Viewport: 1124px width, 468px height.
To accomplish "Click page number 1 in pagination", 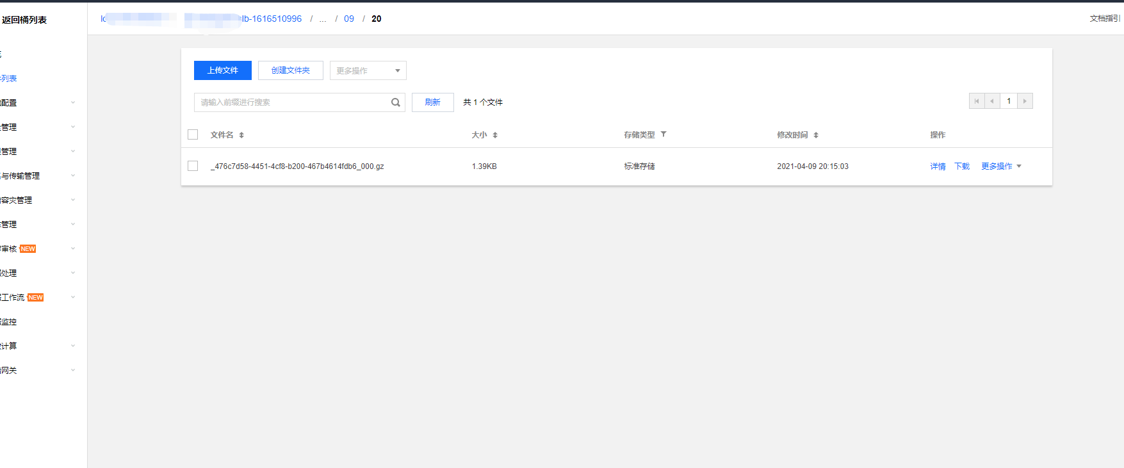I will coord(1009,101).
